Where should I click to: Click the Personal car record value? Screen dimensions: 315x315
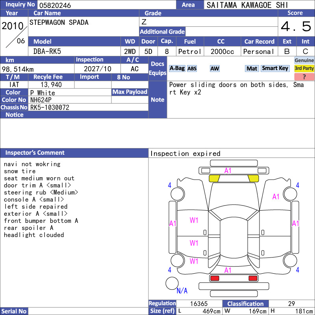259,52
